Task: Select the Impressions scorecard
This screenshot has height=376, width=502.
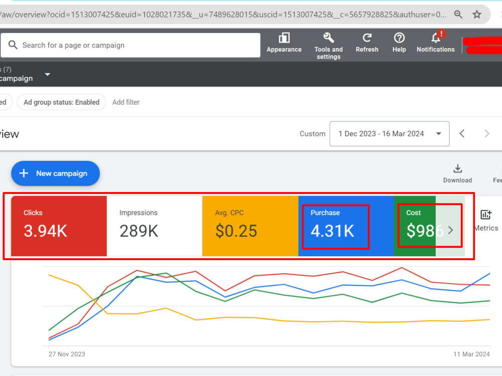Action: [154, 226]
